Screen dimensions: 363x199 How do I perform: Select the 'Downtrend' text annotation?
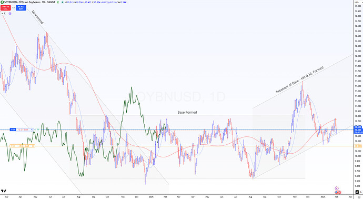coord(37,17)
